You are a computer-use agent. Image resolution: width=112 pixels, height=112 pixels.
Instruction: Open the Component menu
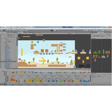point(16,29)
